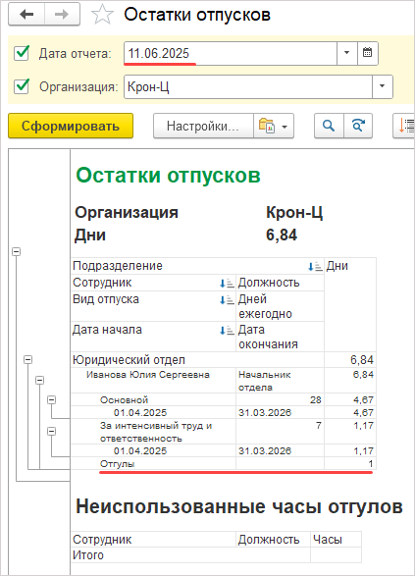Screen dimensions: 415x576
Task: Add report to favorites with star icon
Action: (102, 15)
